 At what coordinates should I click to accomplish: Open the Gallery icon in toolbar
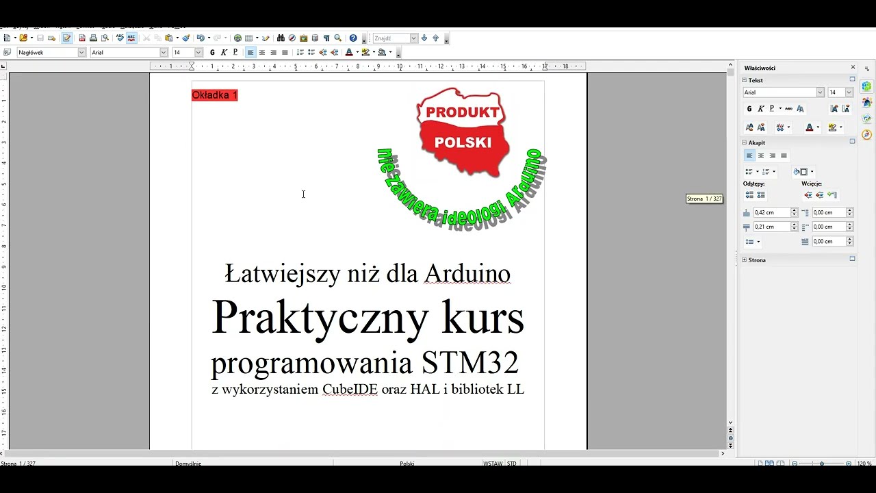[303, 38]
